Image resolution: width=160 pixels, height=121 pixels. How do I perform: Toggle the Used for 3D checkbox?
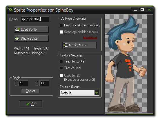pos(61,76)
